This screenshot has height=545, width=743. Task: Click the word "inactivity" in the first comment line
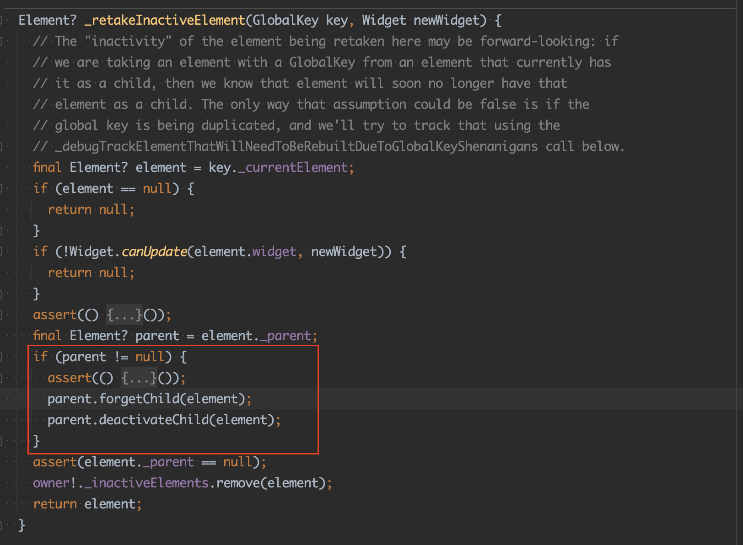click(128, 41)
